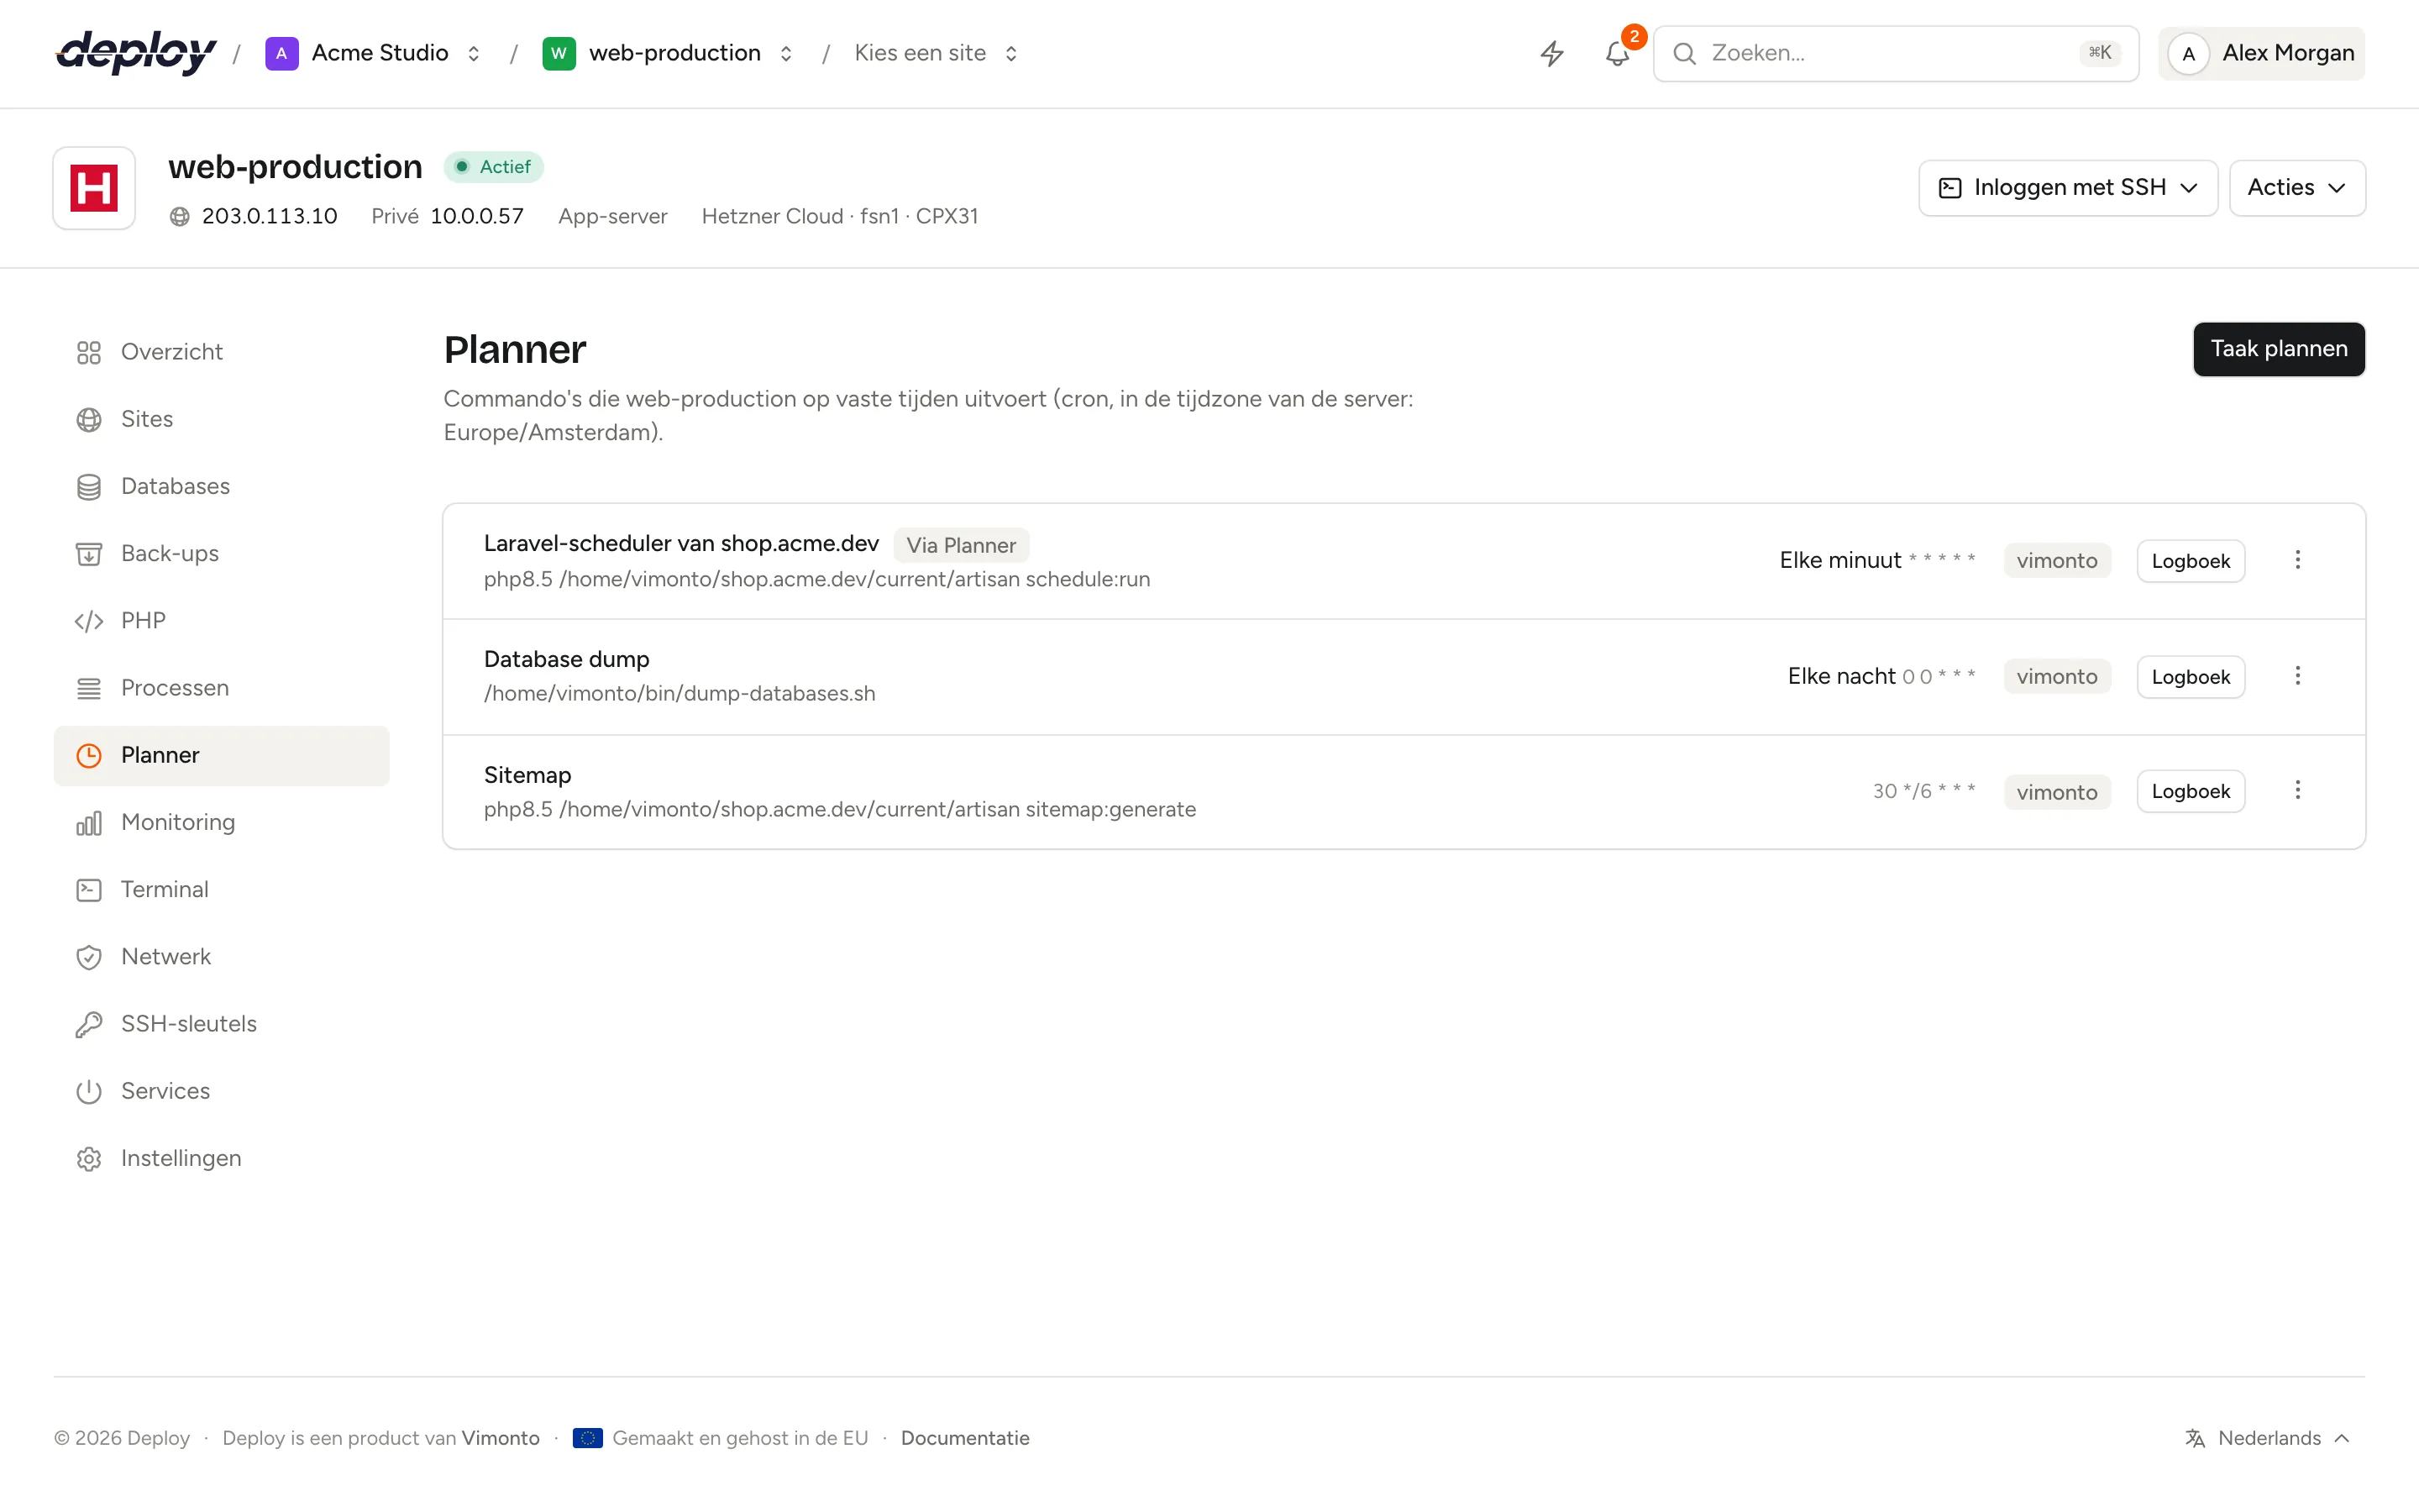This screenshot has height=1512, width=2419.
Task: Go to Overzicht in the sidebar
Action: click(221, 352)
